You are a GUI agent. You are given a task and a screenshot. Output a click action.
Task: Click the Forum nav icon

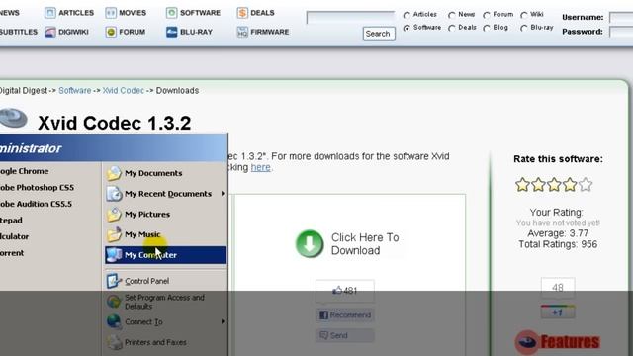coord(111,32)
